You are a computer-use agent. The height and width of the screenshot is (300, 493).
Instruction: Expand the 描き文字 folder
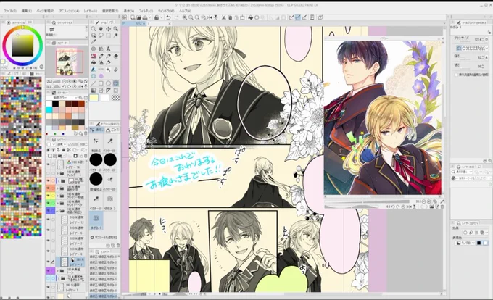click(x=58, y=188)
